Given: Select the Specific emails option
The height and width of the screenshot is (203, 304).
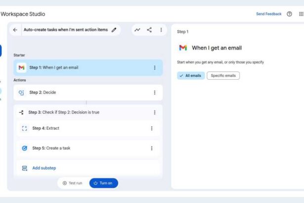Looking at the screenshot, I should coord(223,76).
